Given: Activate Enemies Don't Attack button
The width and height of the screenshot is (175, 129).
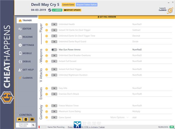Looking at the screenshot, I should pyautogui.click(x=54, y=94).
